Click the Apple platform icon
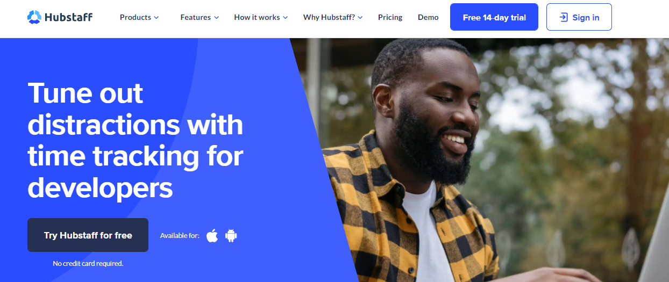The width and height of the screenshot is (669, 282). 212,235
